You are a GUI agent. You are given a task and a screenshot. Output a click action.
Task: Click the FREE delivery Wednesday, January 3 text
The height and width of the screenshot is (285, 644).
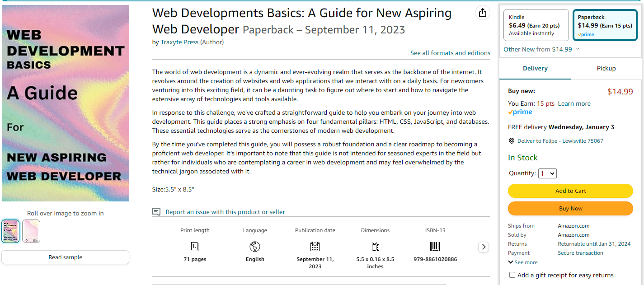click(x=561, y=127)
